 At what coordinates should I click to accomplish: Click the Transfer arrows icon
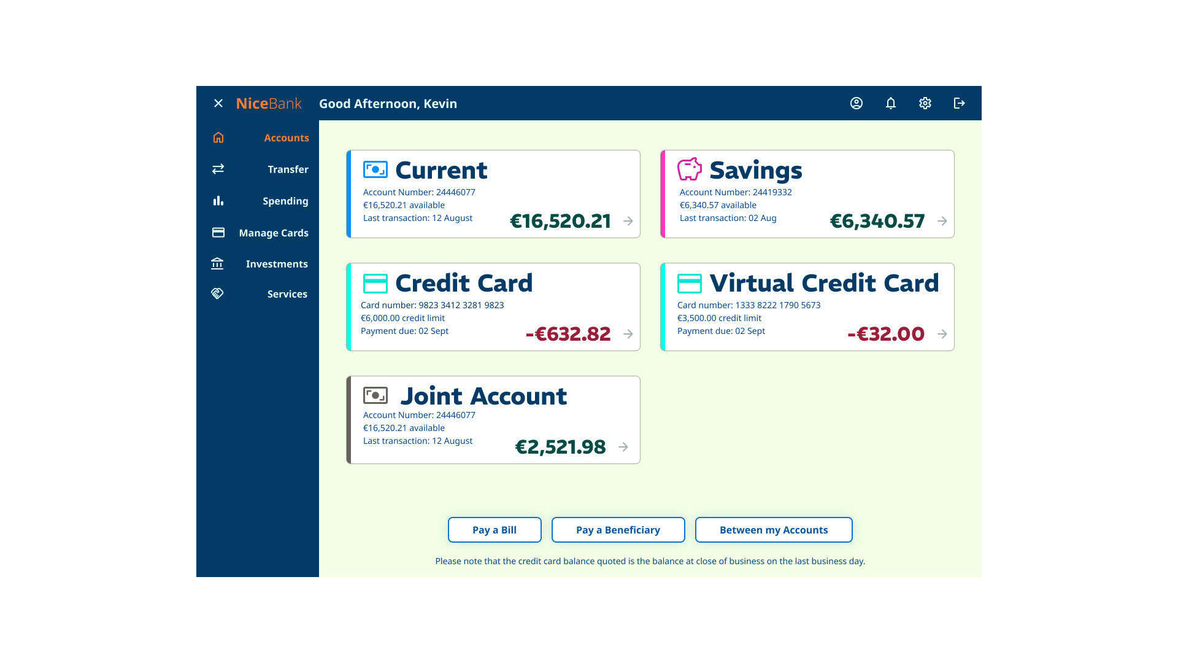[x=218, y=169]
